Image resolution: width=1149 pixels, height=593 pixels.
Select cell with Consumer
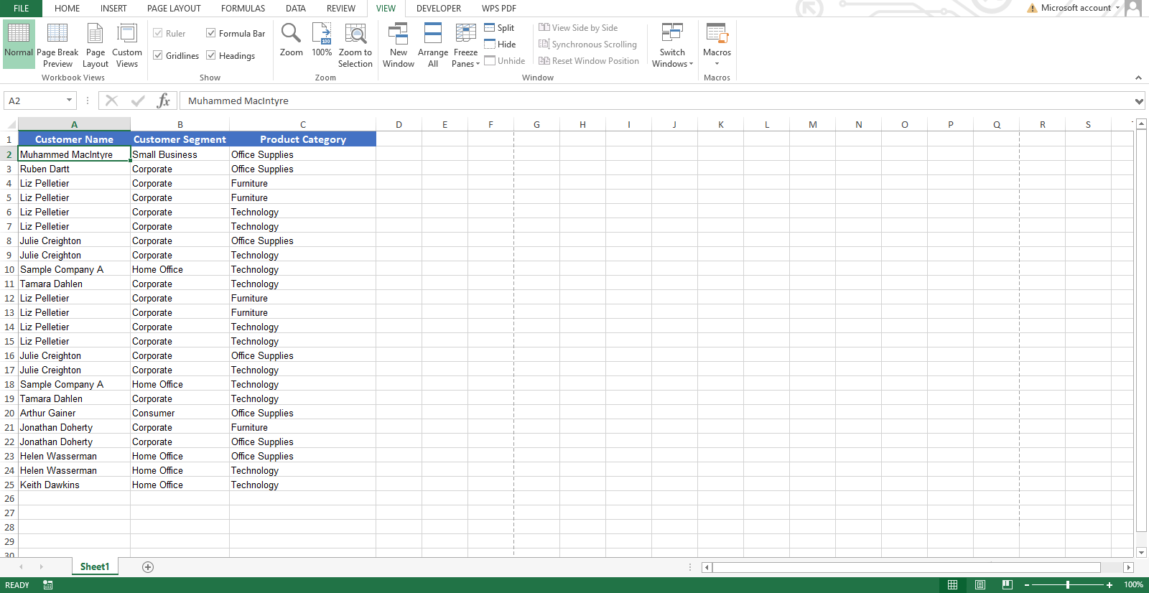[x=180, y=413]
